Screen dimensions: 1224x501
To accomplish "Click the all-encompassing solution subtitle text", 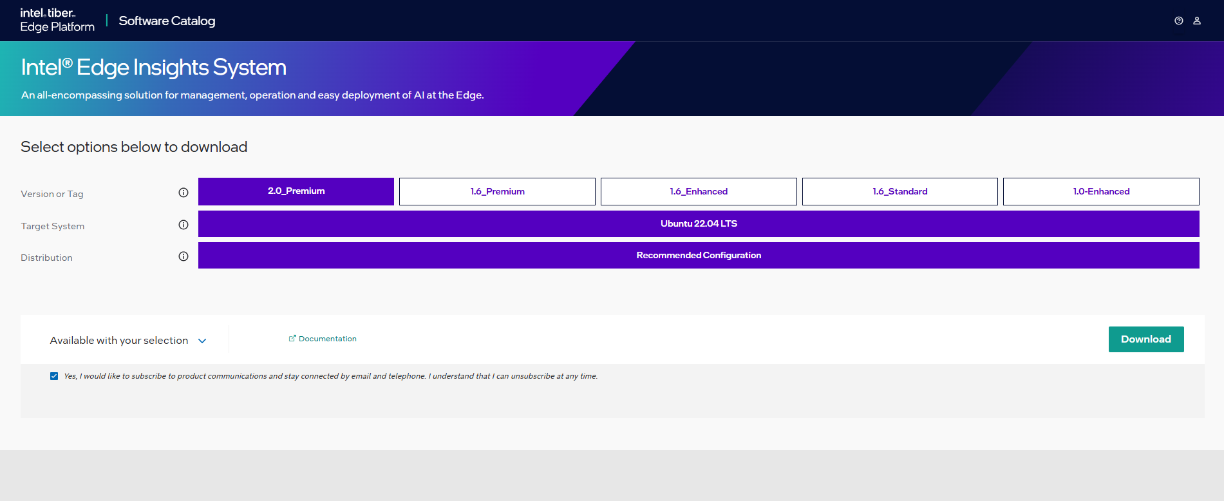I will pos(252,95).
